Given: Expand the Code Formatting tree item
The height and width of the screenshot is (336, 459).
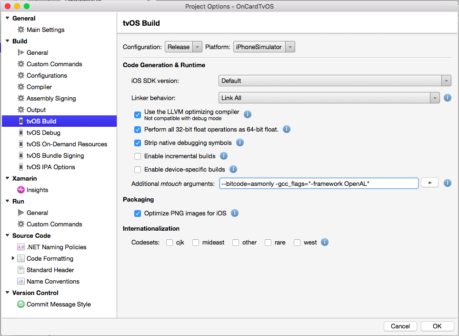Looking at the screenshot, I should click(x=13, y=258).
